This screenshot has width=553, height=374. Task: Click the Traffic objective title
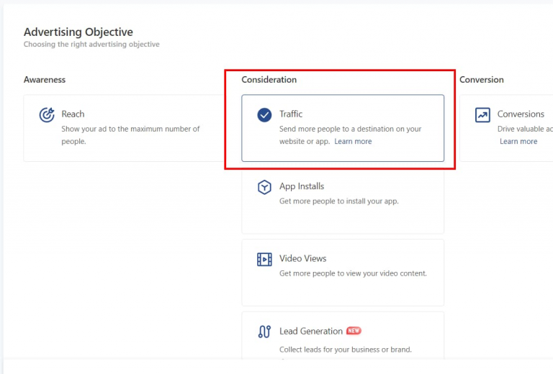pos(291,114)
